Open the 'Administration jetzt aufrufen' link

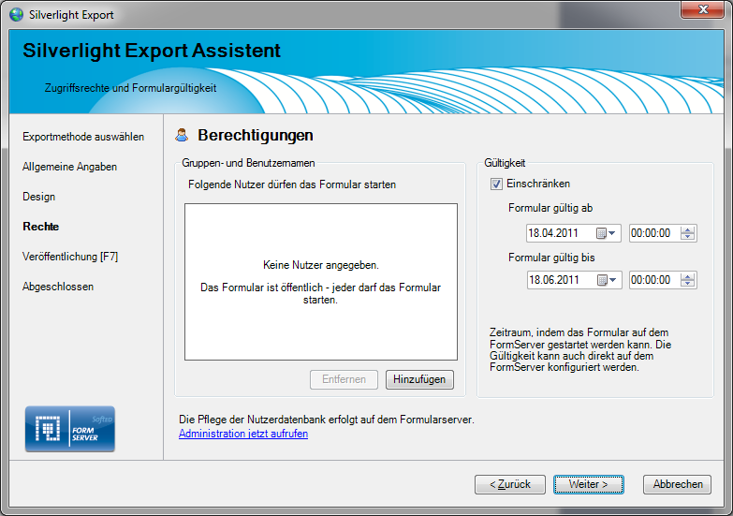click(242, 434)
